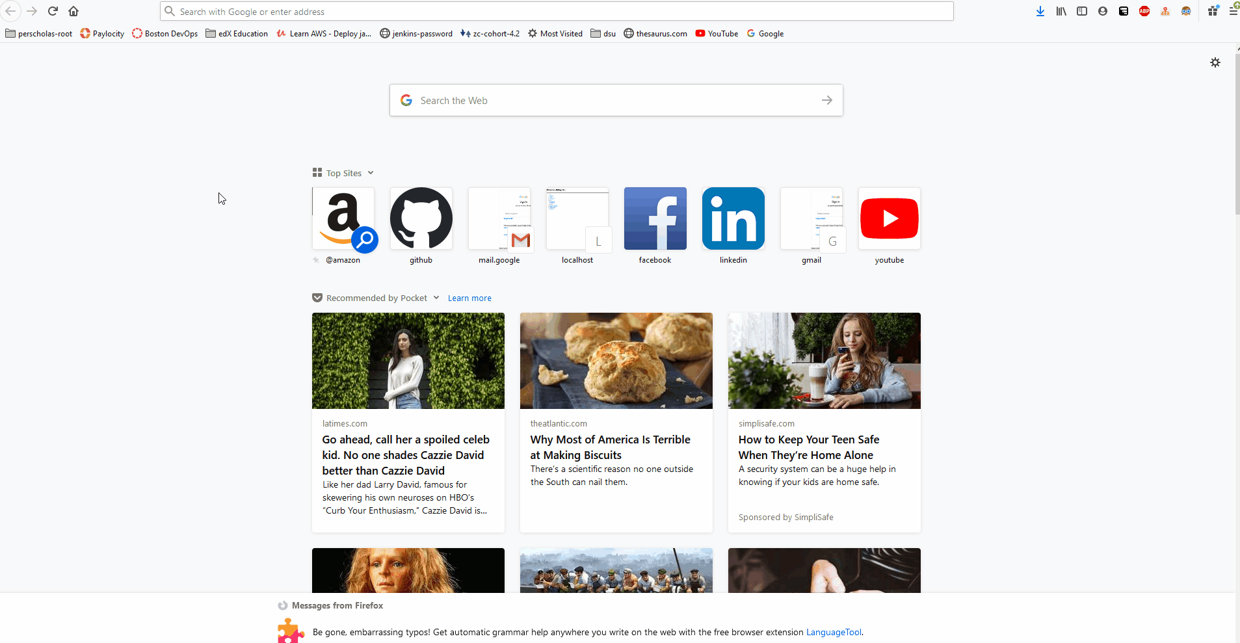Viewport: 1240px width, 643px height.
Task: Open the Library bookshelf icon
Action: 1061,11
